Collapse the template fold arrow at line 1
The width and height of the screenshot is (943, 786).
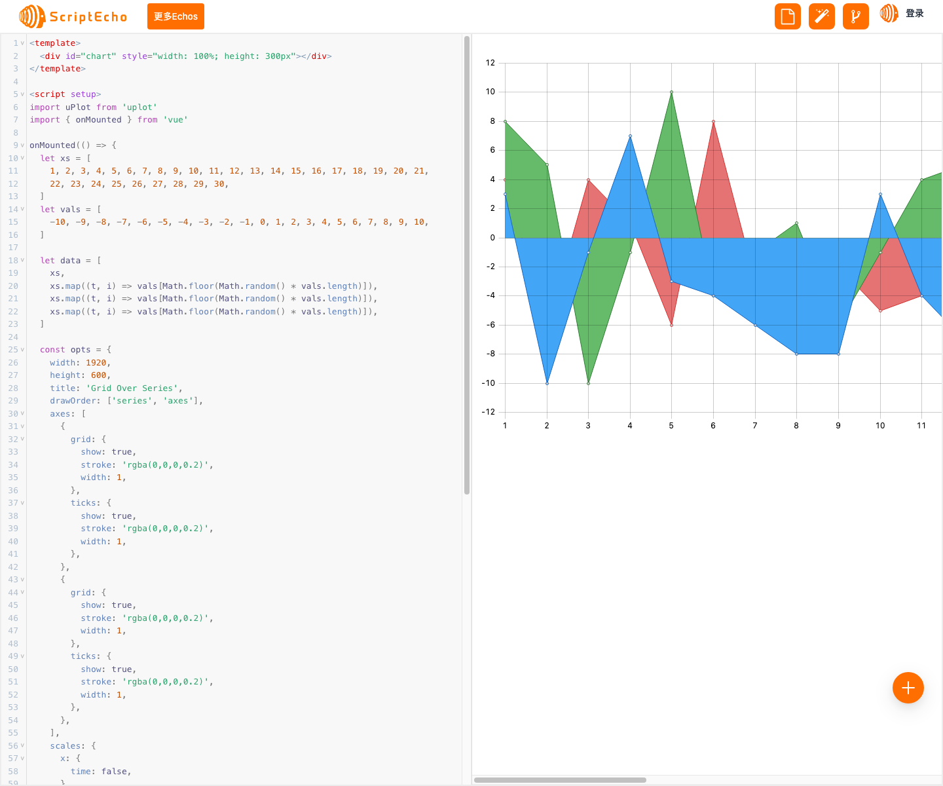[22, 43]
